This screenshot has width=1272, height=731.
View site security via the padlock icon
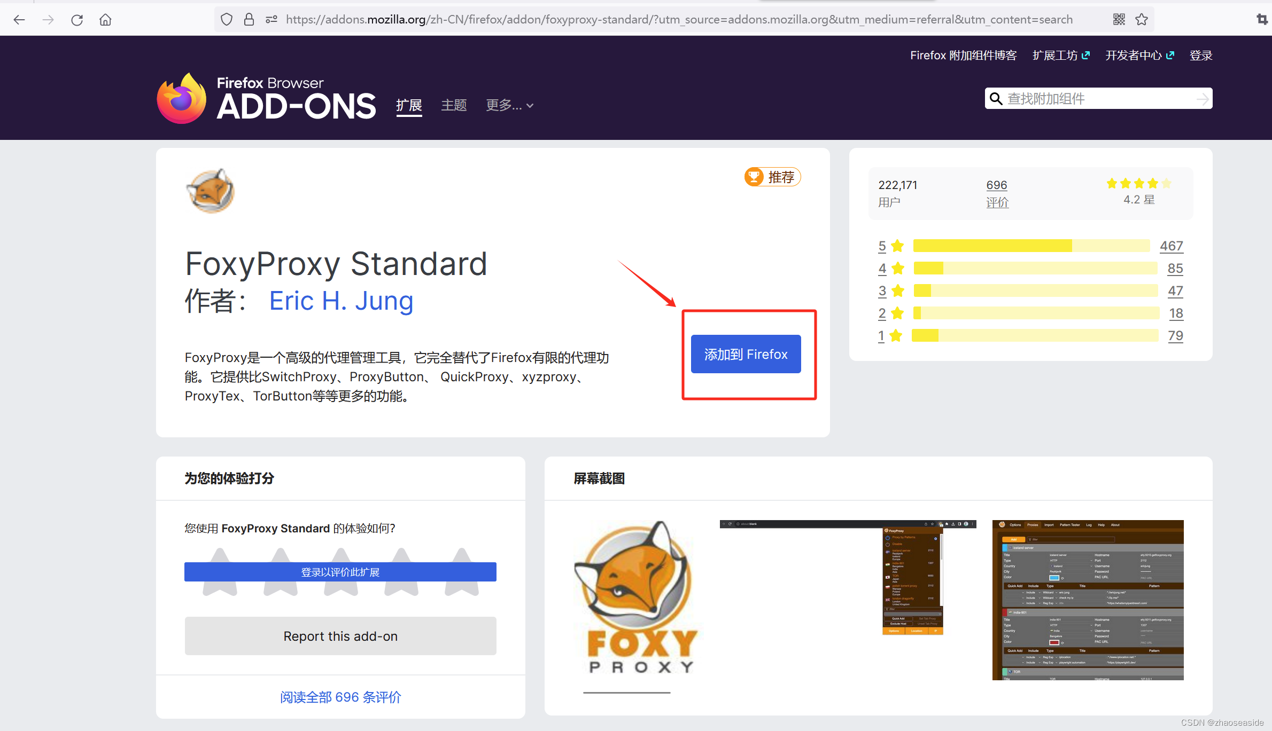tap(249, 20)
